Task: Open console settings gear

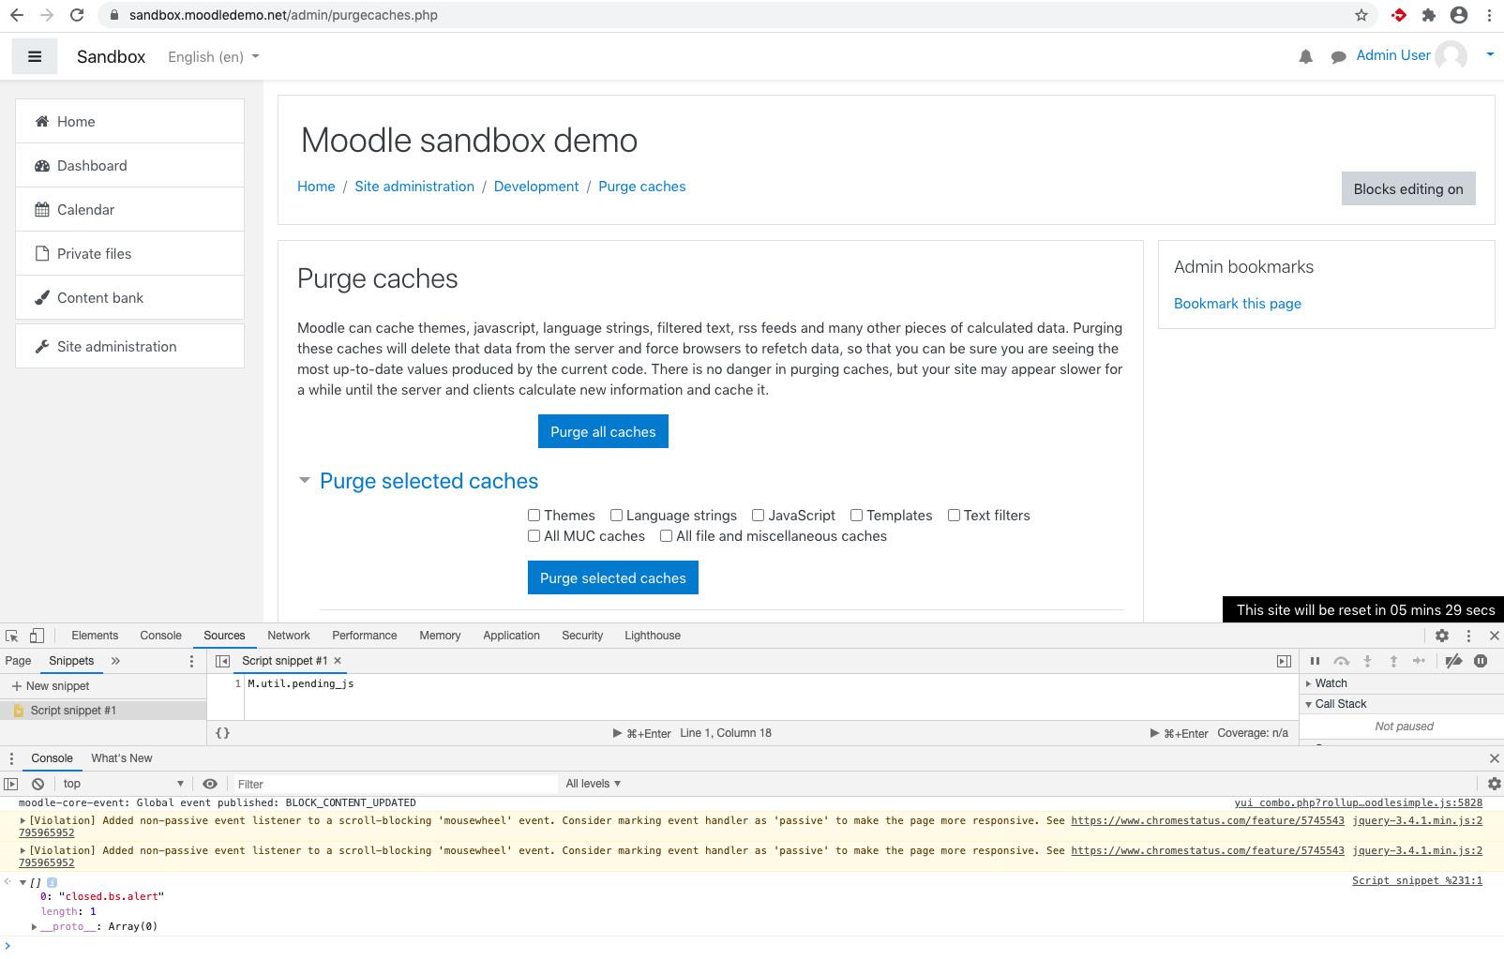Action: pos(1494,784)
